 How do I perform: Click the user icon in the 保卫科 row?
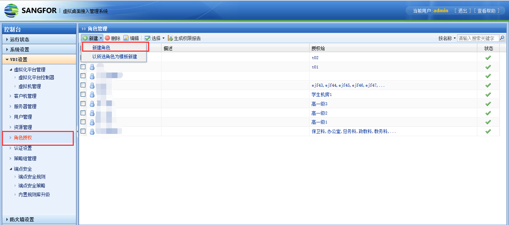coord(92,131)
